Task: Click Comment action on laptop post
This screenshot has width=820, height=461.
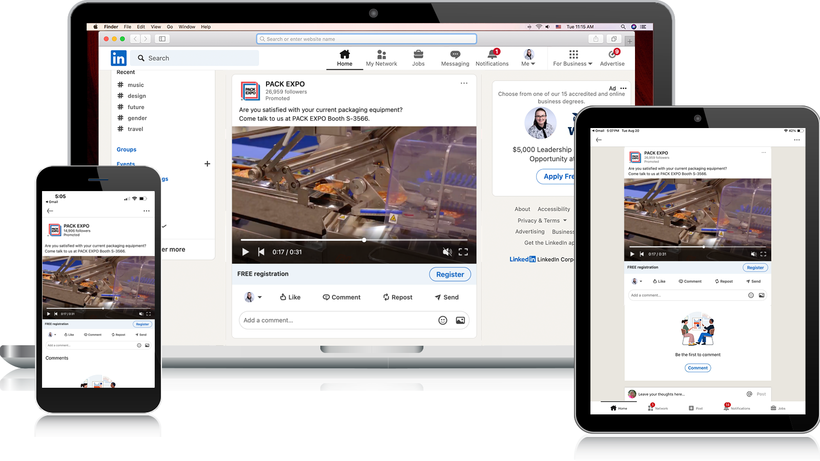Action: click(341, 297)
